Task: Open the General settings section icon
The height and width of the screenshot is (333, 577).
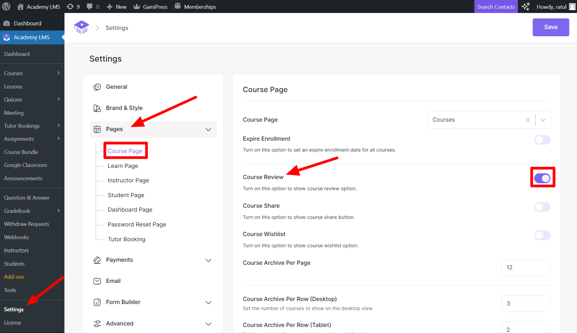Action: (97, 87)
